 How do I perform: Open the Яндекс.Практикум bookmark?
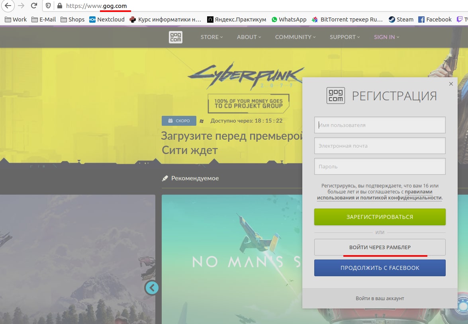click(x=237, y=20)
